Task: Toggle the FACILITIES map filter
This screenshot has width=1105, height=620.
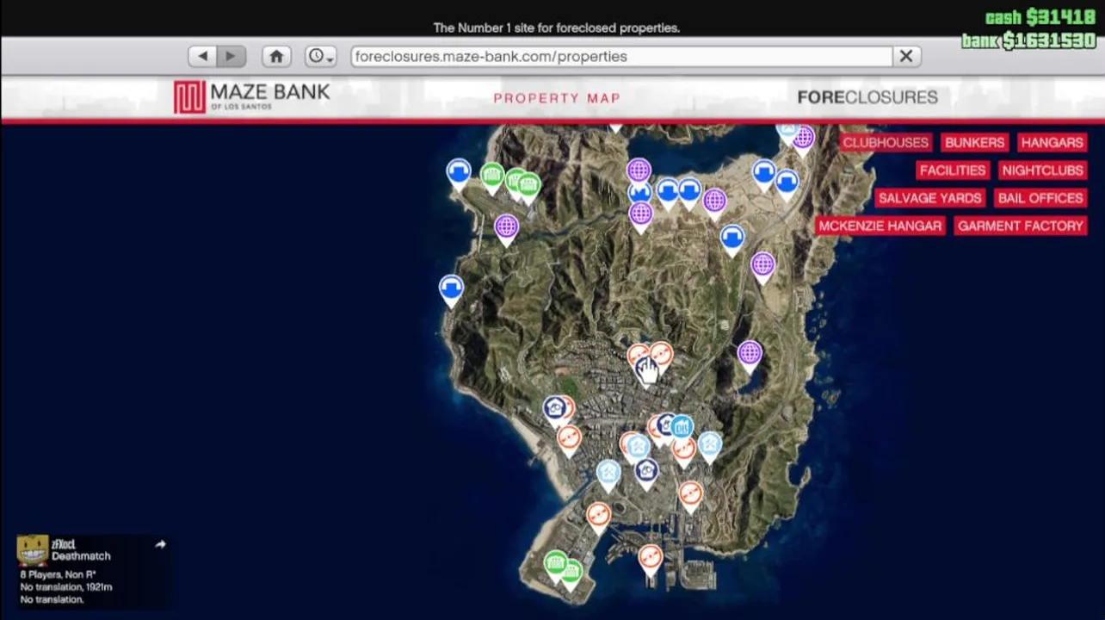Action: tap(952, 170)
